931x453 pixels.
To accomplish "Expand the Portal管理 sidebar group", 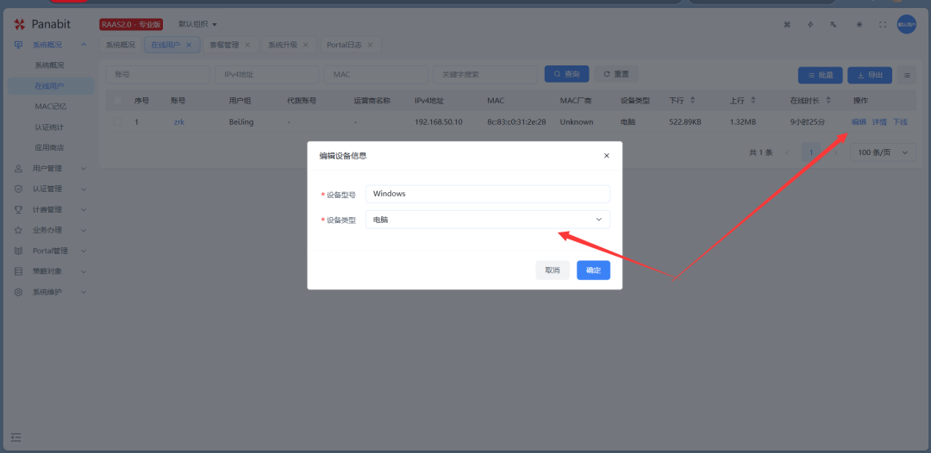I will tap(51, 251).
